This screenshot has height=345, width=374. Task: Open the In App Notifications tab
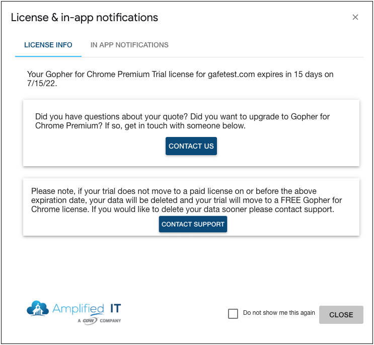pyautogui.click(x=129, y=45)
